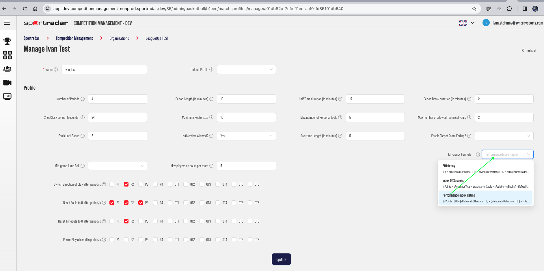Show help for Fouls Until Bonus
The image size is (544, 271).
point(83,136)
